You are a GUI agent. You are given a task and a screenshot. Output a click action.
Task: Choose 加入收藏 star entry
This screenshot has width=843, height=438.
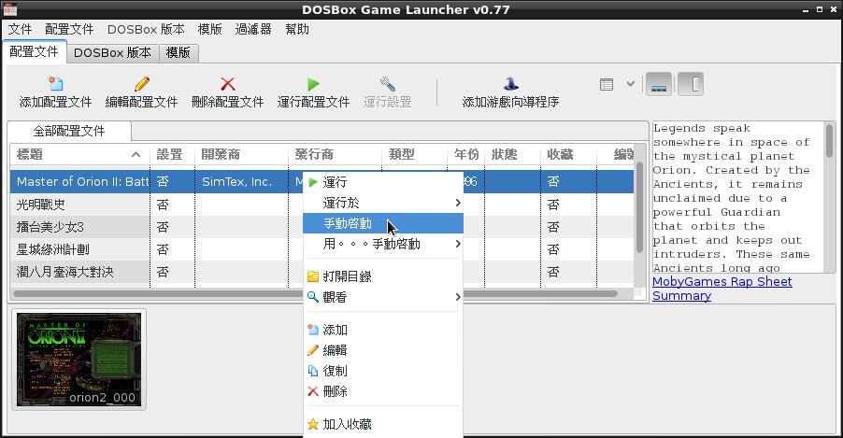coord(383,423)
